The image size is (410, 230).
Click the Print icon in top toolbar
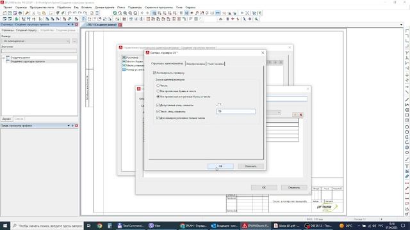[20, 13]
